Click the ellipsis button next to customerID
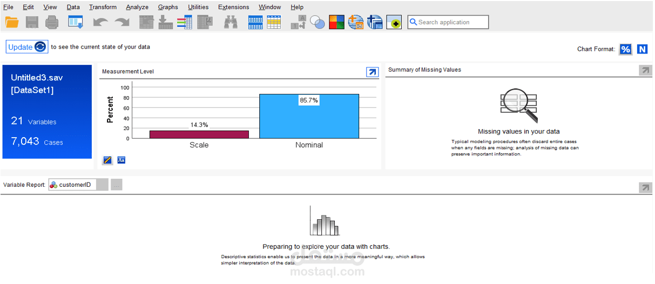Image resolution: width=655 pixels, height=284 pixels. click(x=117, y=185)
